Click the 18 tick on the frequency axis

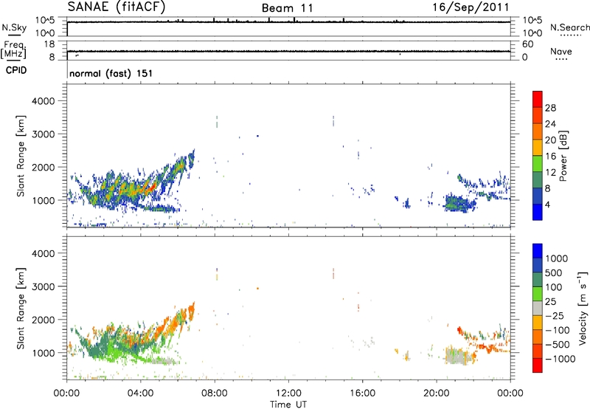(49, 44)
